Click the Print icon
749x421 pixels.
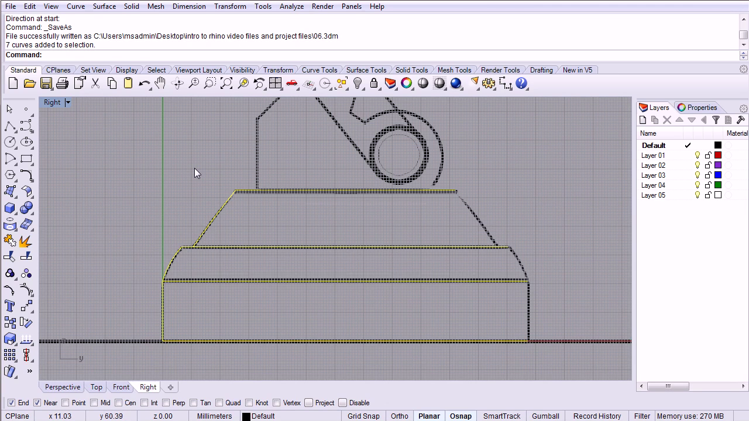(63, 84)
